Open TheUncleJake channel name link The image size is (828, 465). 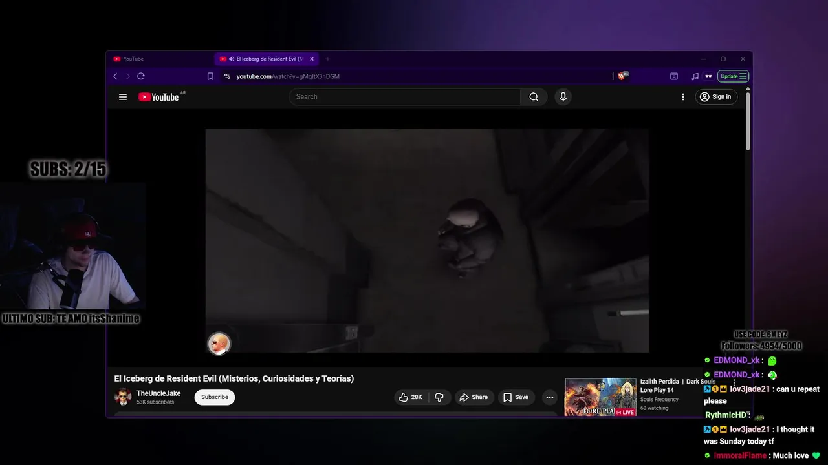pos(158,393)
